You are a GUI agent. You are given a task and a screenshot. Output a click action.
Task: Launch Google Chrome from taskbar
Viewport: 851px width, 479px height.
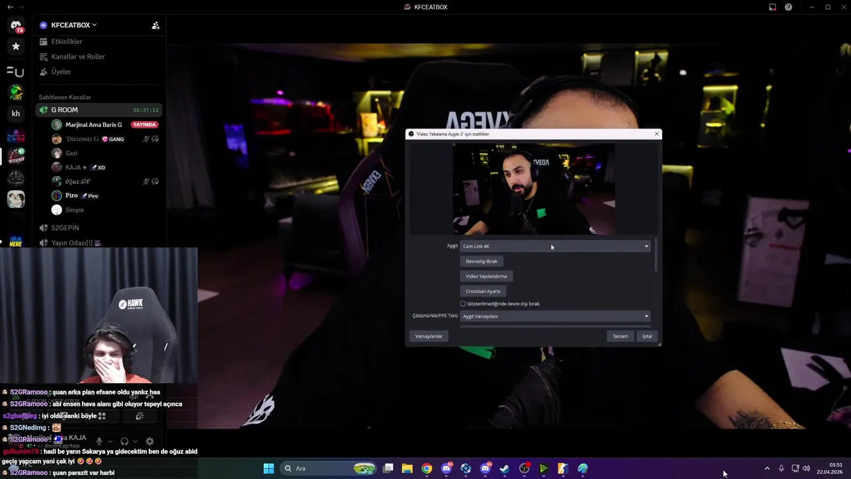427,468
